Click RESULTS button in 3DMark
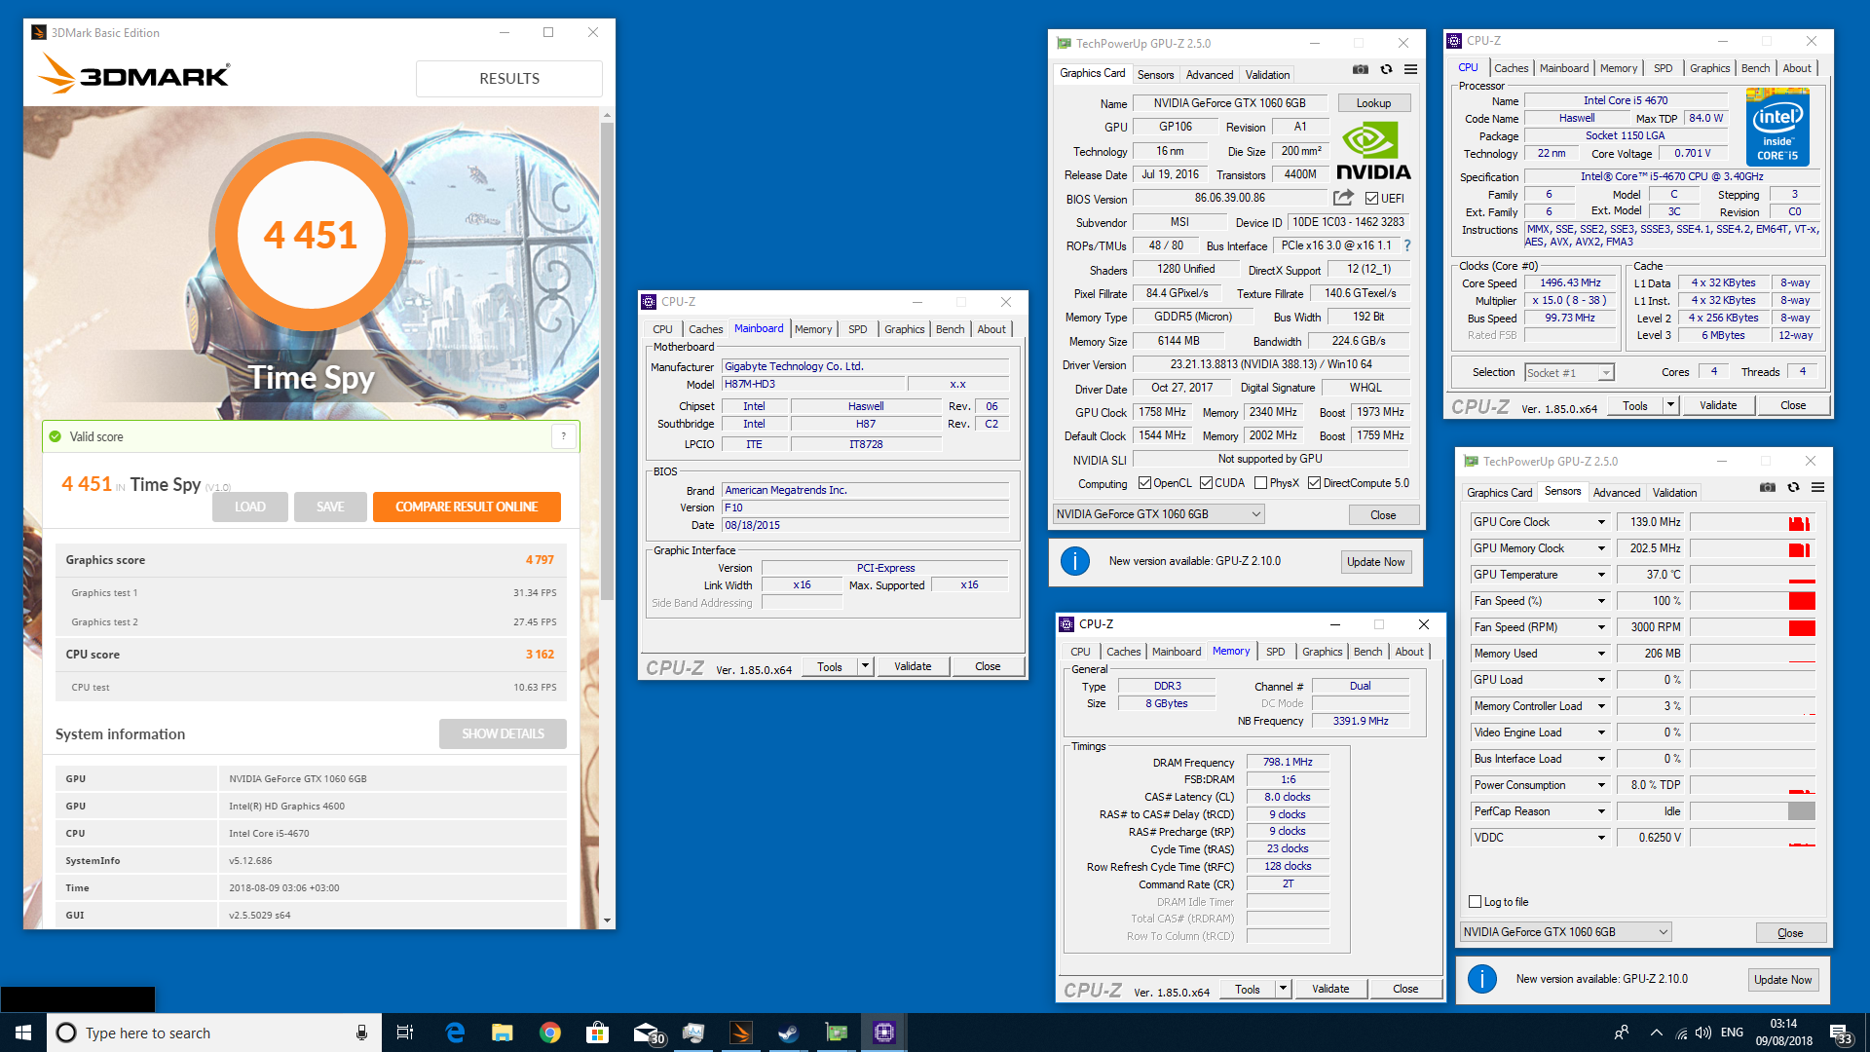This screenshot has width=1870, height=1052. pyautogui.click(x=509, y=79)
